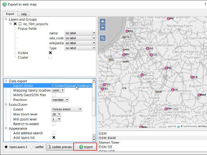This screenshot has height=155, width=207.
Task: Toggle Add layers list checkbox
Action: pos(54,137)
